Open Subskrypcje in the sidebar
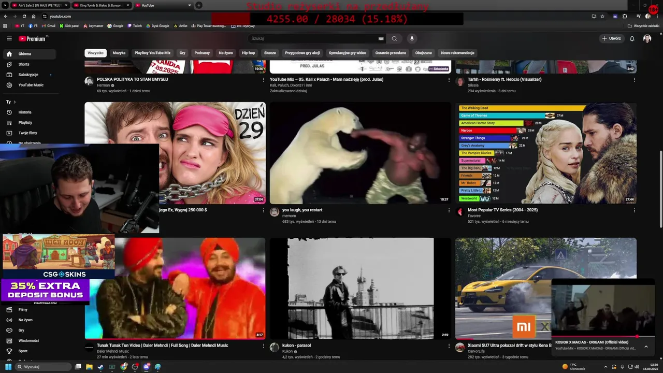This screenshot has height=373, width=663. click(x=28, y=75)
